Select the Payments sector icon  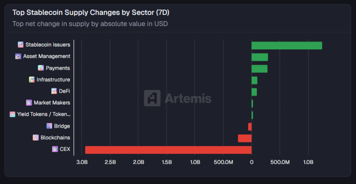click(41, 68)
